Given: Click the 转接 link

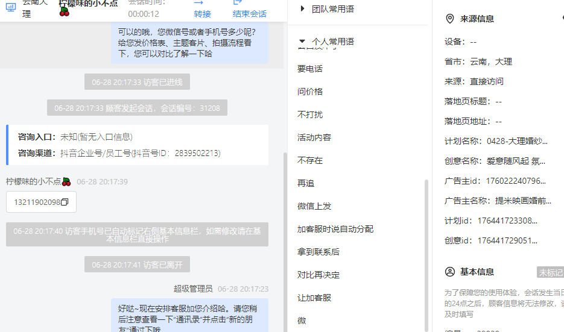Looking at the screenshot, I should click(x=202, y=14).
